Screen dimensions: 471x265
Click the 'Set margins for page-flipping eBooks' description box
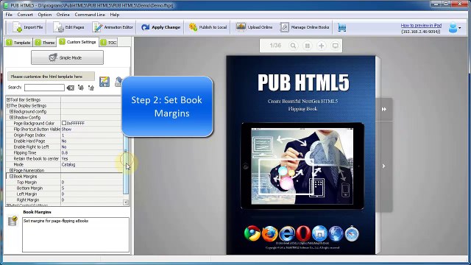pos(76,235)
